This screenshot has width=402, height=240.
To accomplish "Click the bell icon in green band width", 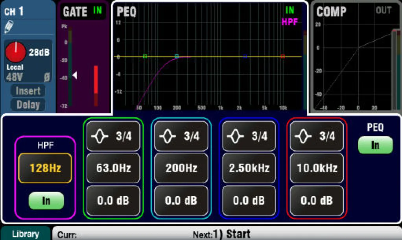I will 100,136.
